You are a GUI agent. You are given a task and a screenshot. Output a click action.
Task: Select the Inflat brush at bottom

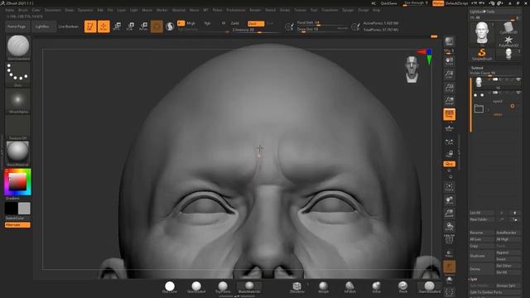click(376, 287)
